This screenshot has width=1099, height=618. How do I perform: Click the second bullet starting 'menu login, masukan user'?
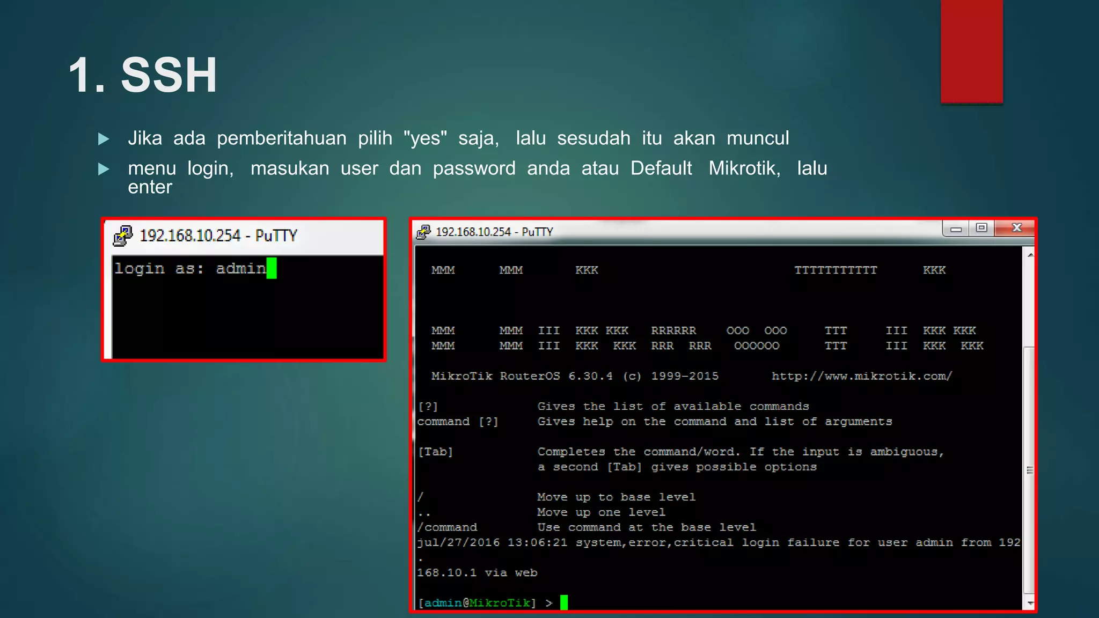tap(478, 178)
